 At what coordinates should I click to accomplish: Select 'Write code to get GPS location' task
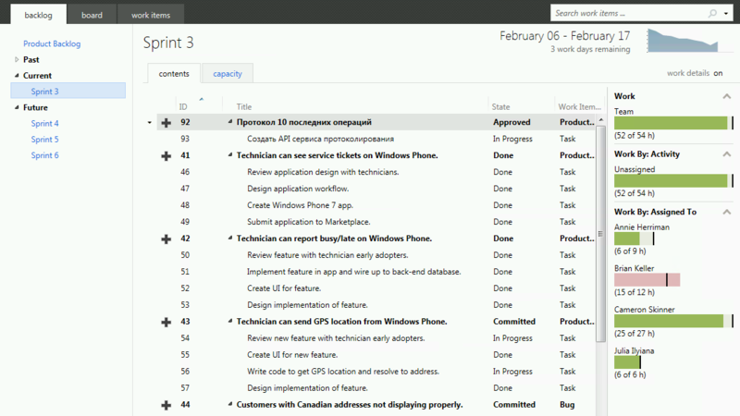pos(343,372)
